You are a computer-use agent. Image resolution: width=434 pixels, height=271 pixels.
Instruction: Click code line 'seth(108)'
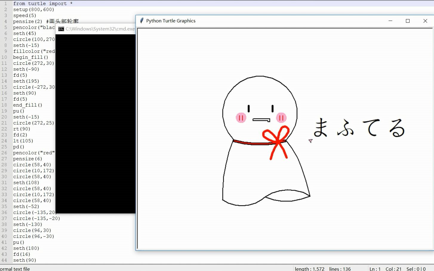[26, 183]
